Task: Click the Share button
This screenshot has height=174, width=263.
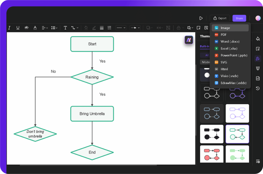Action: [239, 18]
